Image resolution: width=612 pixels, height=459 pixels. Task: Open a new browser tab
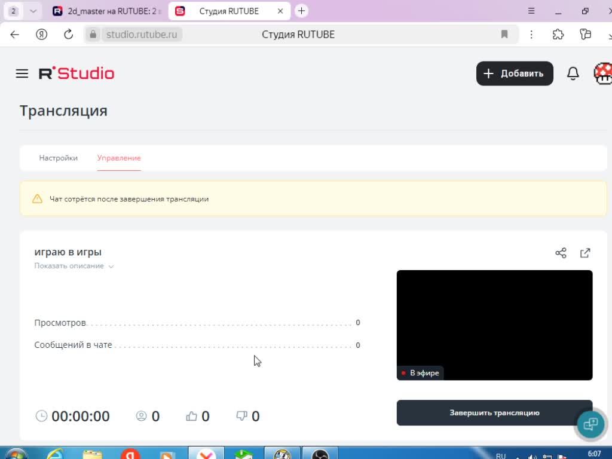coord(301,11)
